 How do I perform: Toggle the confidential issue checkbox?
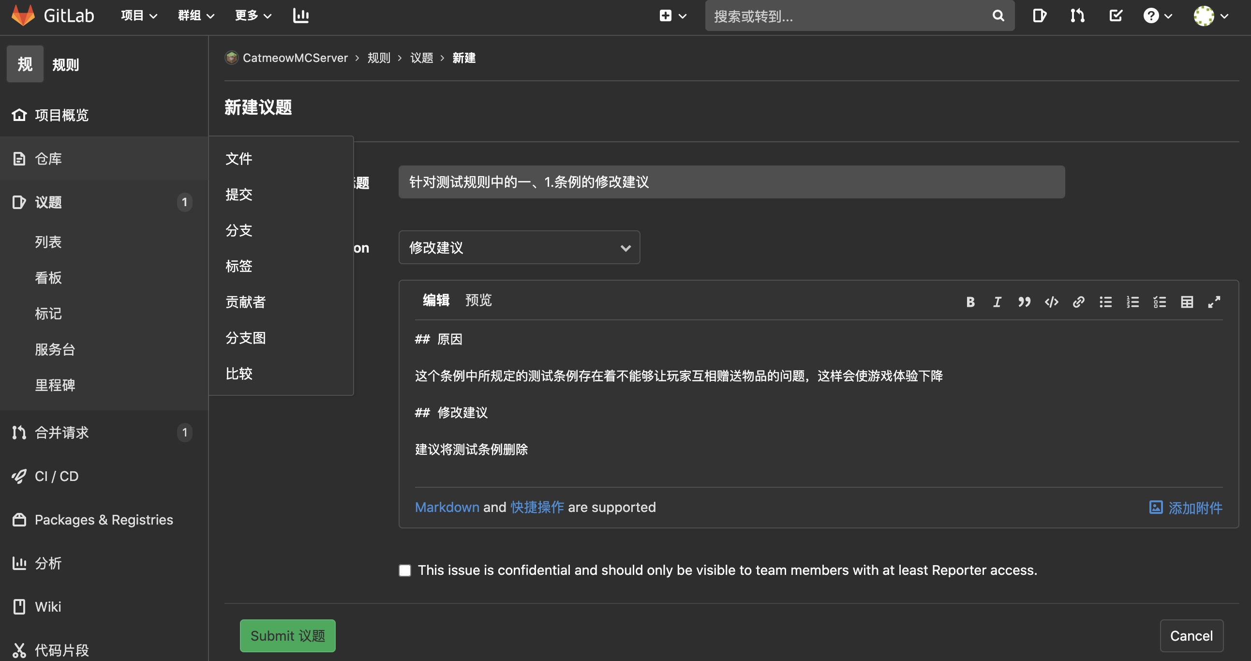tap(404, 570)
